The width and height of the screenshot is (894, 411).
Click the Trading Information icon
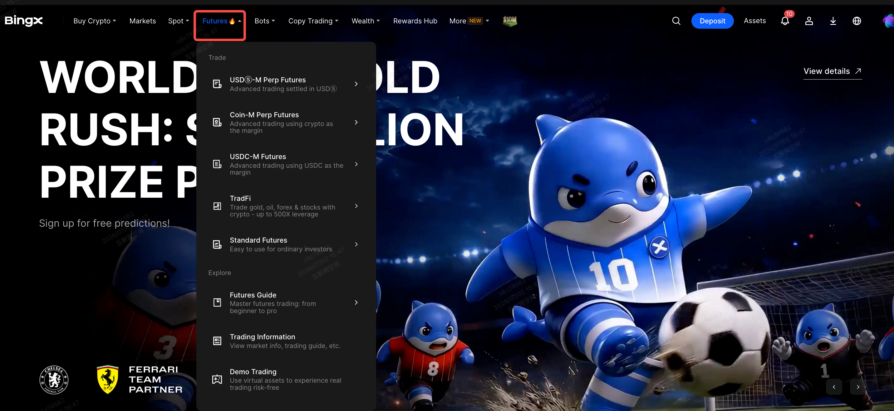(217, 341)
